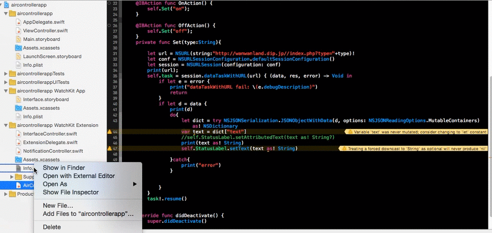Click Assets.xcassets icon under aircontrollerapp group

click(x=18, y=48)
